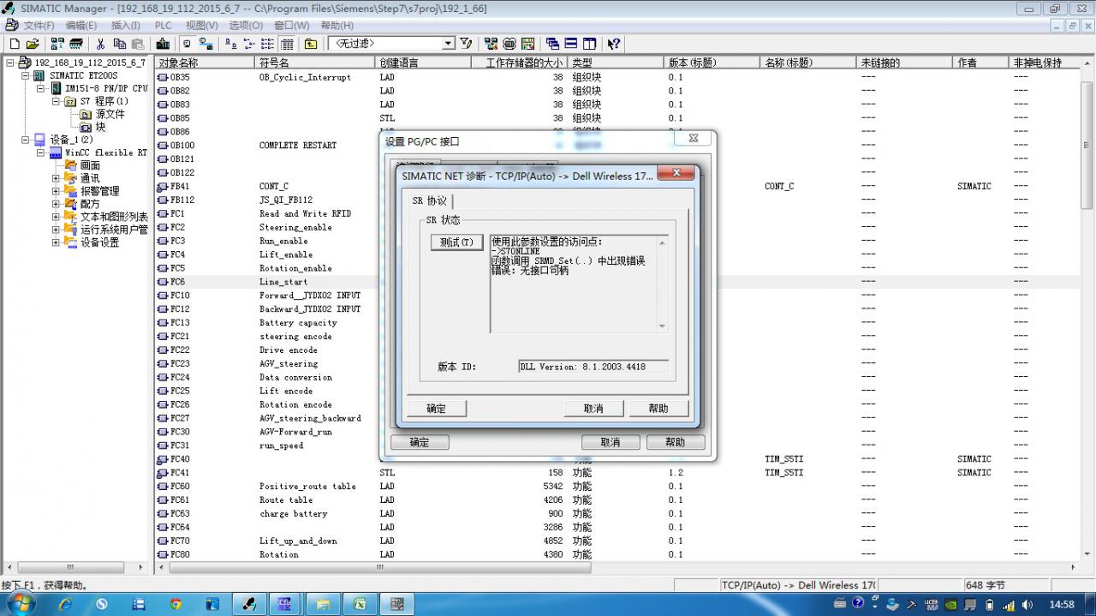Switch to Small Icons view
The height and width of the screenshot is (616, 1096).
coord(250,44)
